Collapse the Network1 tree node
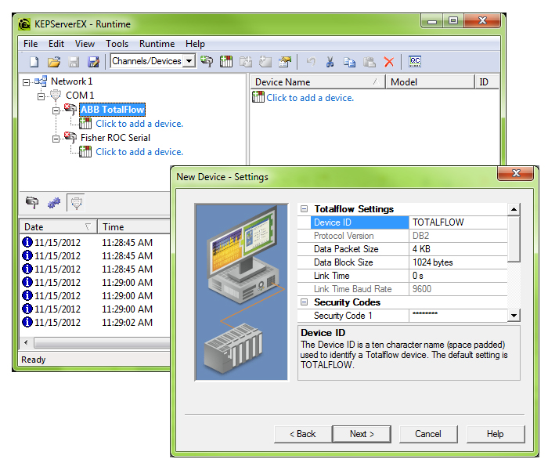The height and width of the screenshot is (470, 548). [27, 81]
